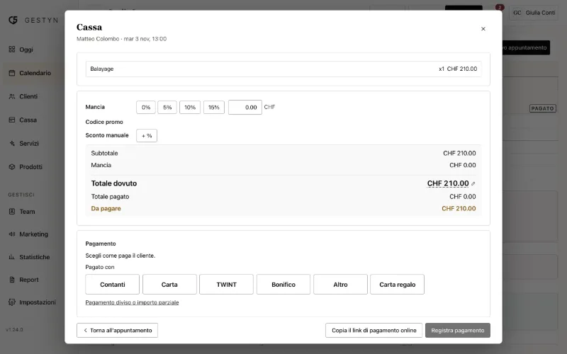The image size is (567, 354).
Task: Click the Gestyn logo icon in sidebar
Action: [13, 20]
